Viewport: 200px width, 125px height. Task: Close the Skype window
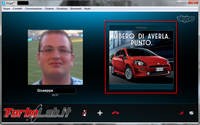click(x=193, y=2)
